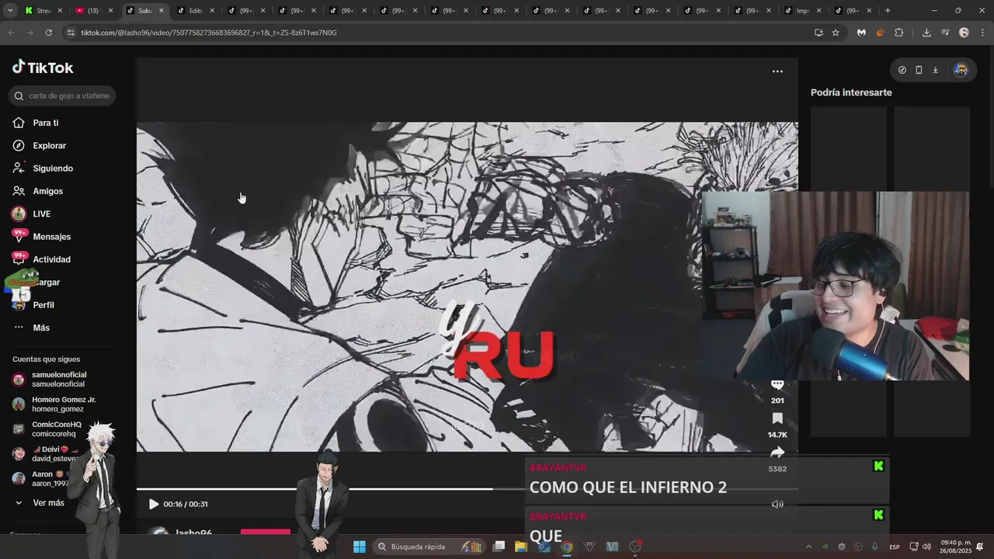Screen dimensions: 994x559
Task: Go back in Chrome navigation
Action: (x=11, y=33)
